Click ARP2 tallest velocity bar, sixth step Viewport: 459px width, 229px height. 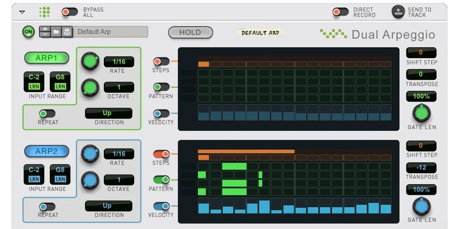pos(264,207)
